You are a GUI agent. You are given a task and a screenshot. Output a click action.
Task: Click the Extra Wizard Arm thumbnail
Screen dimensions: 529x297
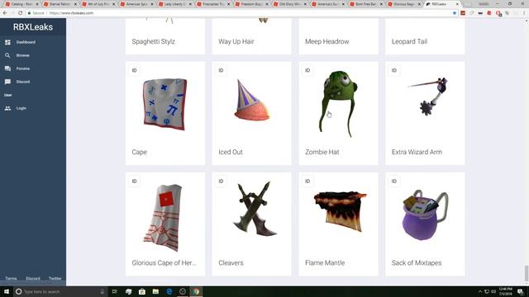pos(428,96)
